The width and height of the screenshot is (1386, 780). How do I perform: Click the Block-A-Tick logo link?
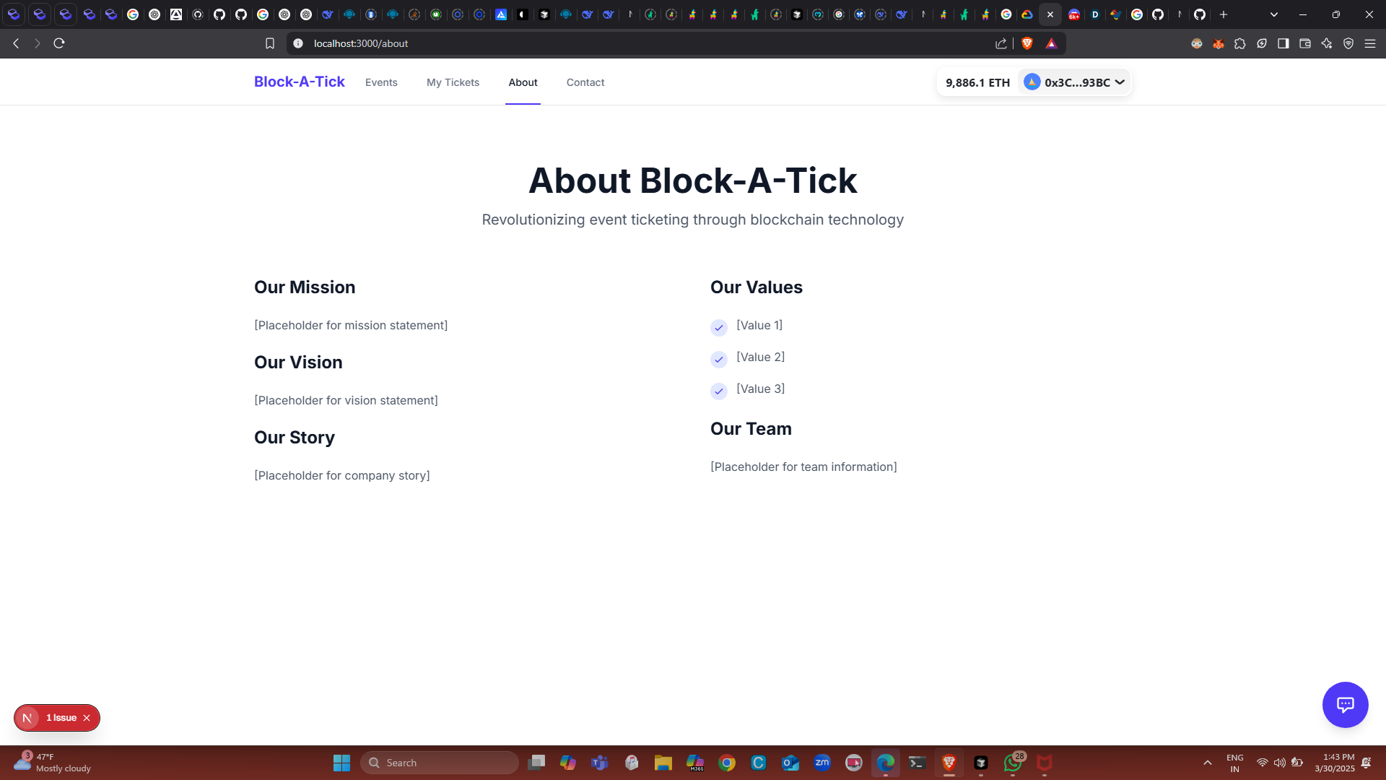click(300, 82)
